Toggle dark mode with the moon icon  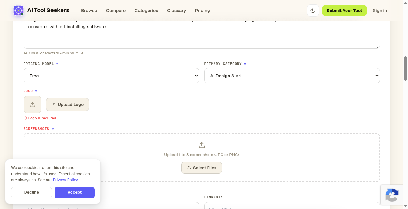(313, 11)
